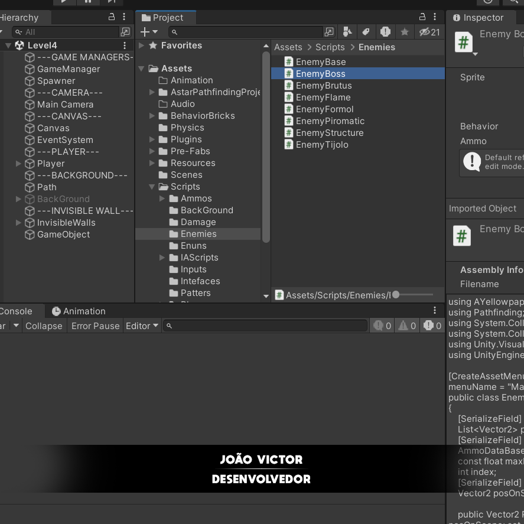Viewport: 524px width, 524px height.
Task: Select the Spawner object
Action: click(56, 81)
